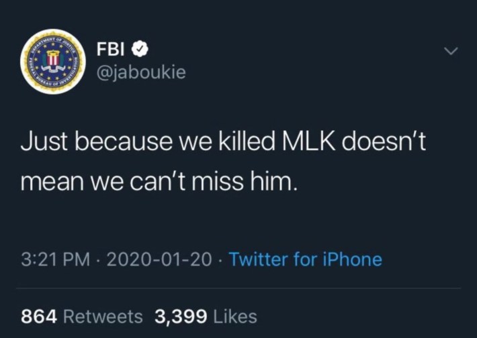Click the word 'MLK' in tweet
This screenshot has width=477, height=338.
pos(309,142)
